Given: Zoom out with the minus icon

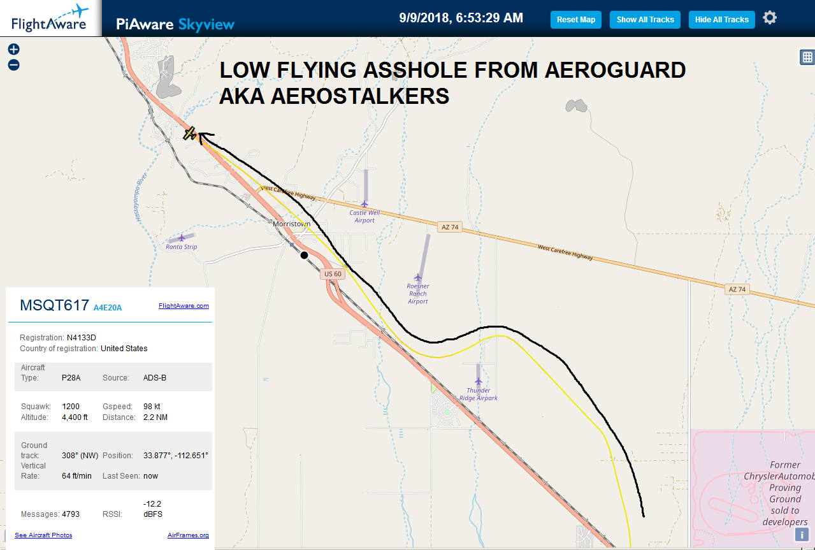Looking at the screenshot, I should pos(13,64).
